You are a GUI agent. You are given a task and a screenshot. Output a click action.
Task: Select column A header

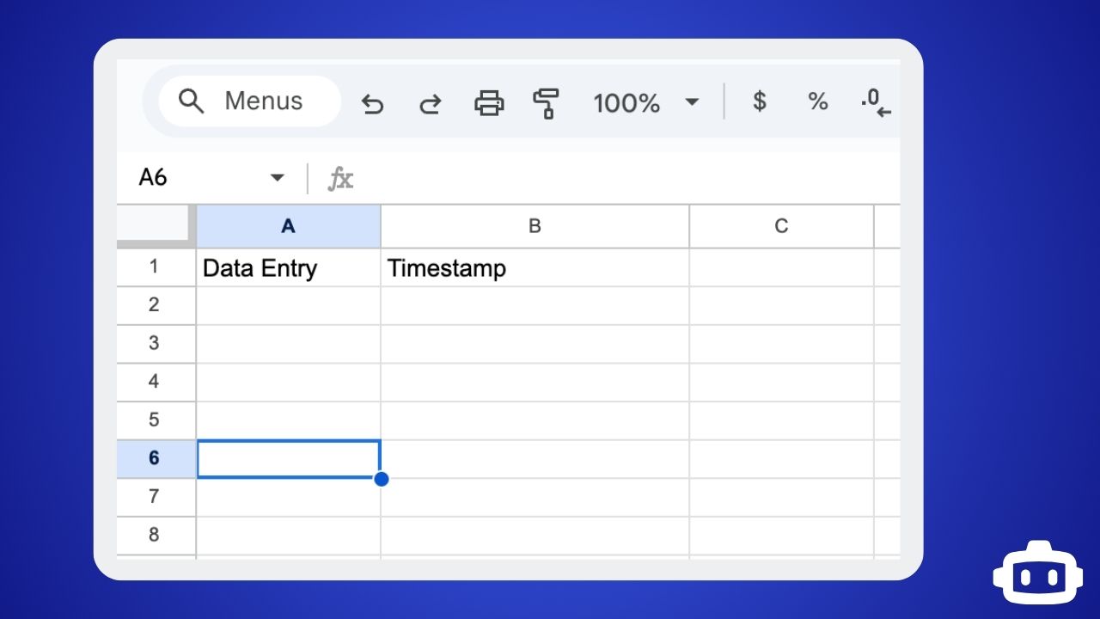tap(288, 226)
